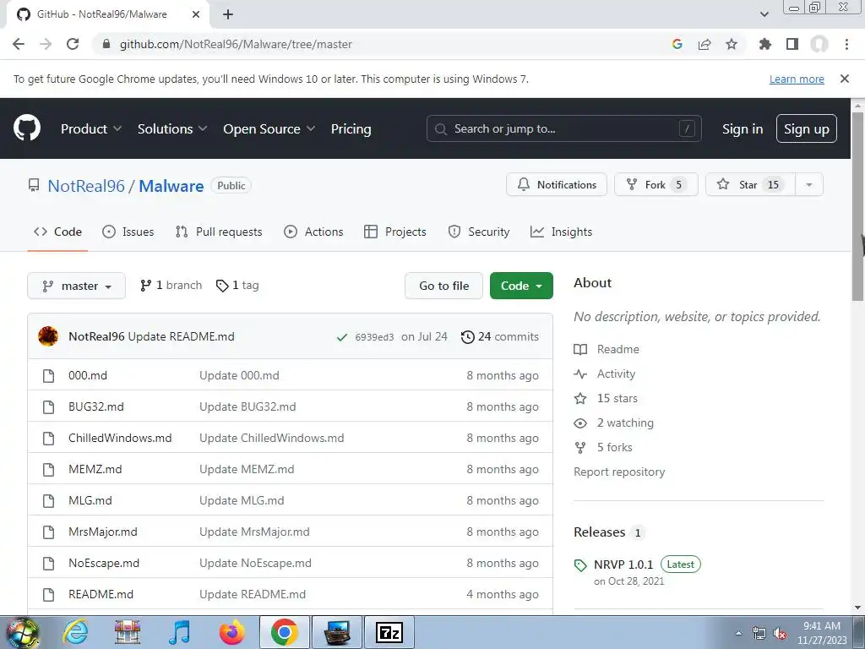Click the GitHub Octocat logo in header

27,128
